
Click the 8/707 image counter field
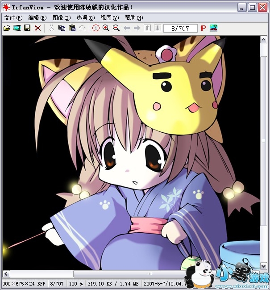click(x=180, y=29)
